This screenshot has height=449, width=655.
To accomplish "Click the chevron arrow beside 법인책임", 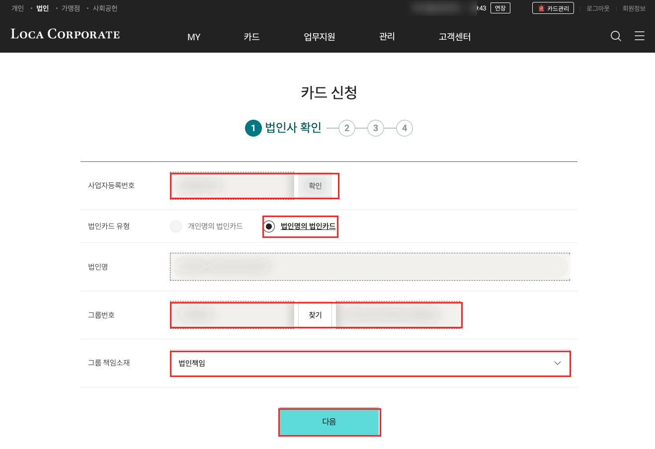I will coord(558,363).
